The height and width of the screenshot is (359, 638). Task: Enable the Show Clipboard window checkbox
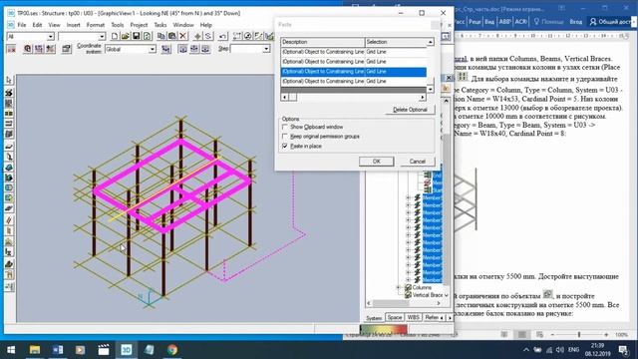[x=285, y=127]
